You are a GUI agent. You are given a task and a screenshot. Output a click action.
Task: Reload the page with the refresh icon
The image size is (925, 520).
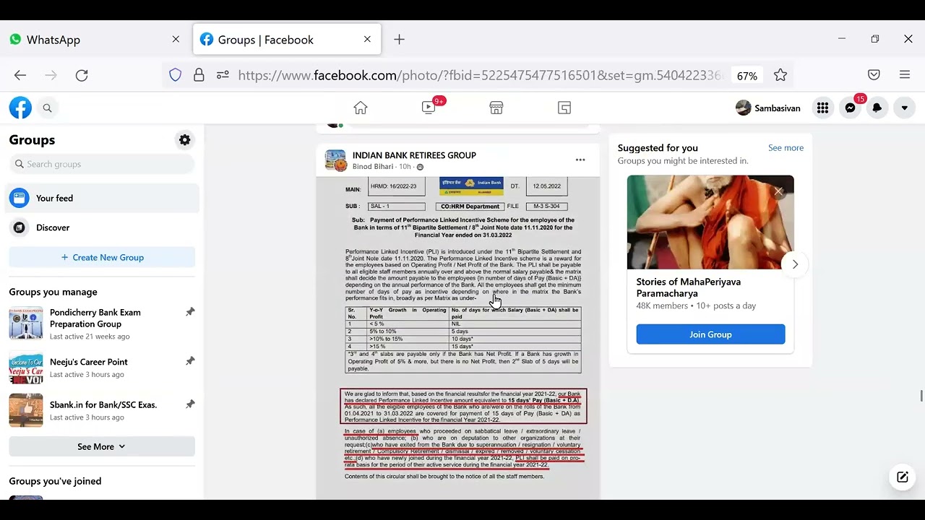click(x=82, y=75)
